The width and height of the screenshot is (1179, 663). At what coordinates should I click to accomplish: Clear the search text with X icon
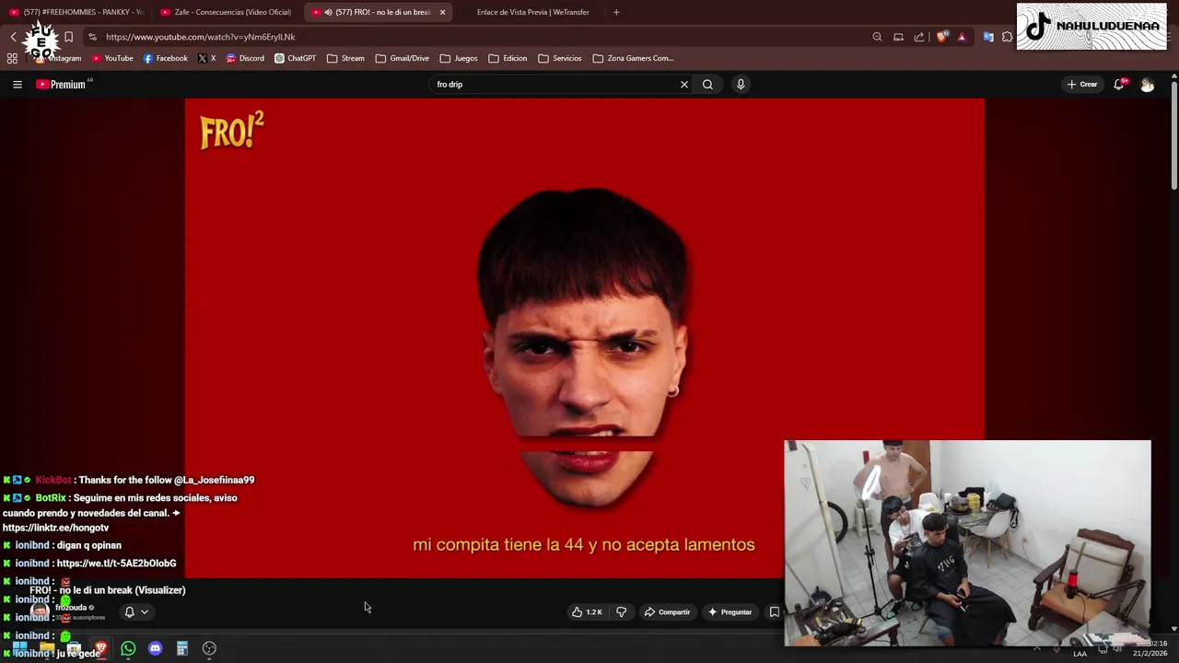[684, 84]
